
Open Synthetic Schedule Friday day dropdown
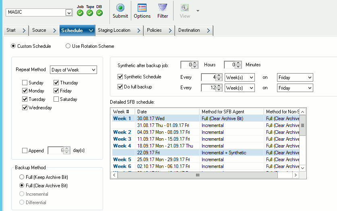[x=295, y=78]
